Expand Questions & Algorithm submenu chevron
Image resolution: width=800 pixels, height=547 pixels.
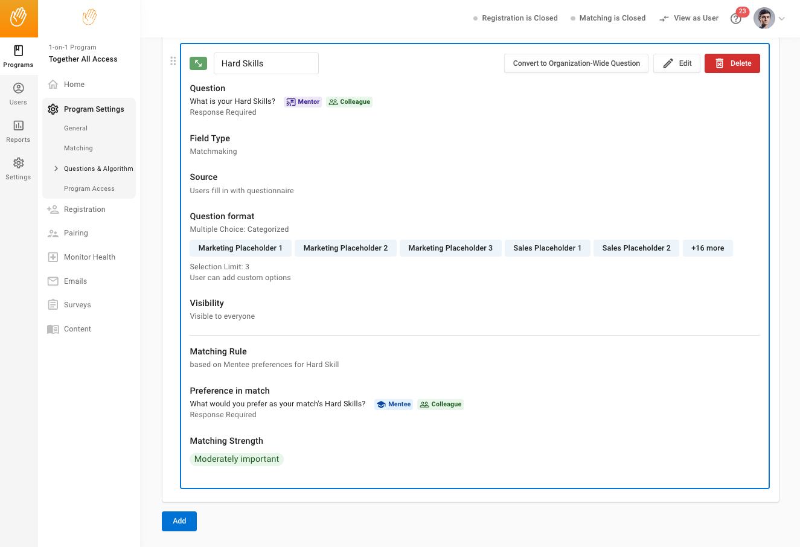(x=56, y=168)
